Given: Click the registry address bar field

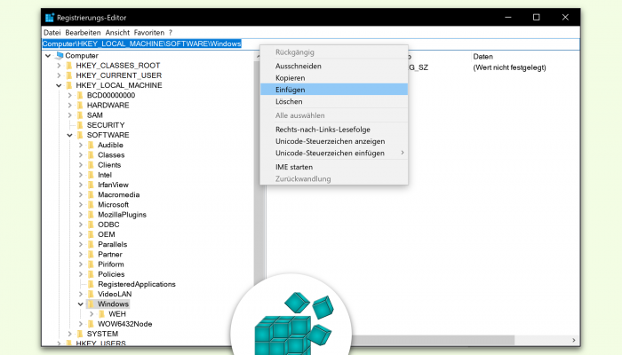Looking at the screenshot, I should (311, 44).
